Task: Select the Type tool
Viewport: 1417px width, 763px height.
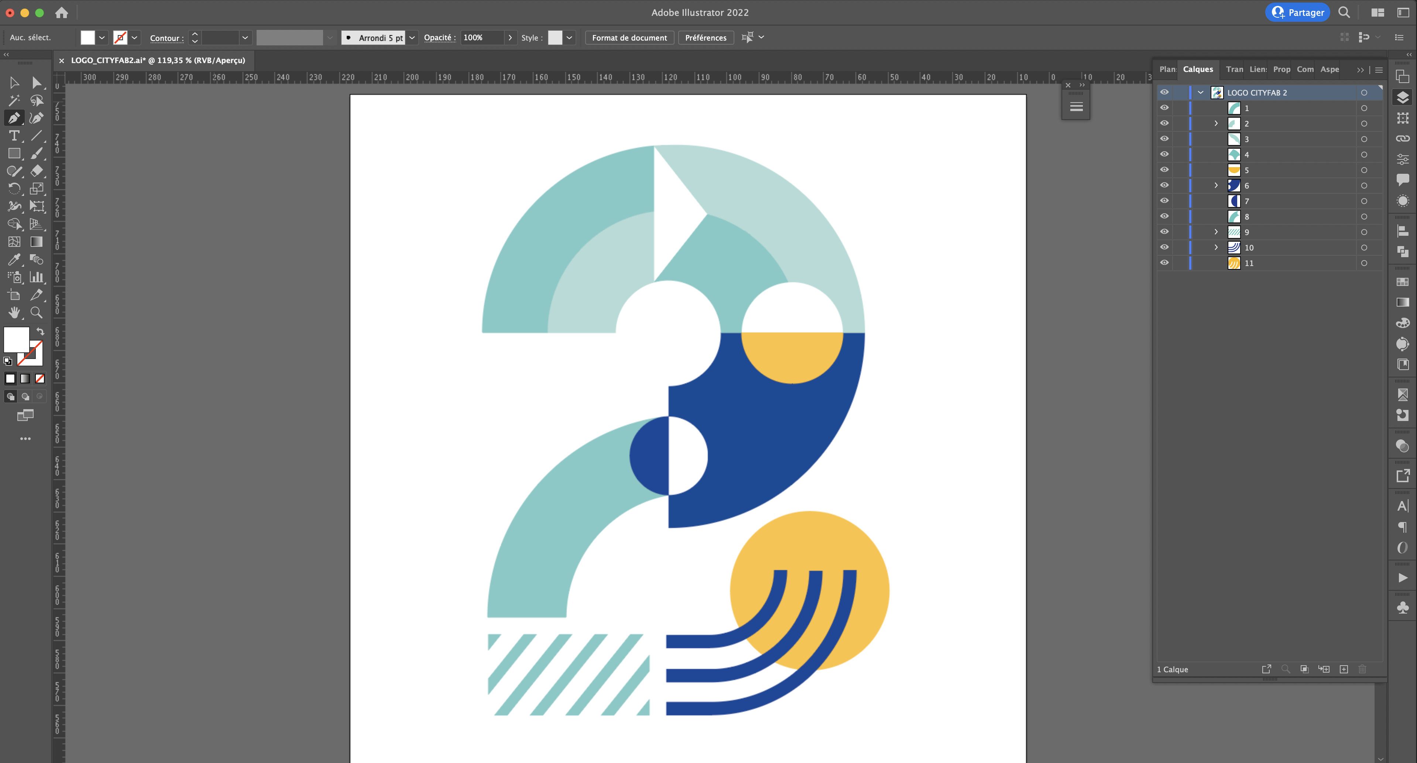Action: 14,136
